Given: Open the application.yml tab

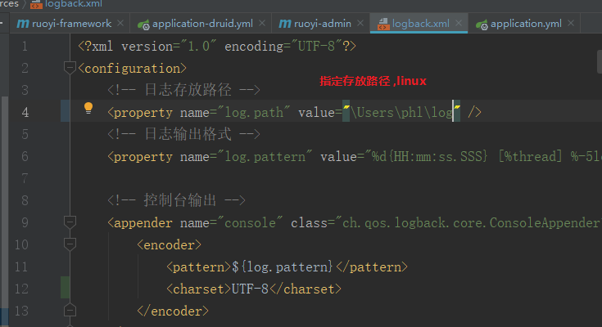Looking at the screenshot, I should (526, 24).
